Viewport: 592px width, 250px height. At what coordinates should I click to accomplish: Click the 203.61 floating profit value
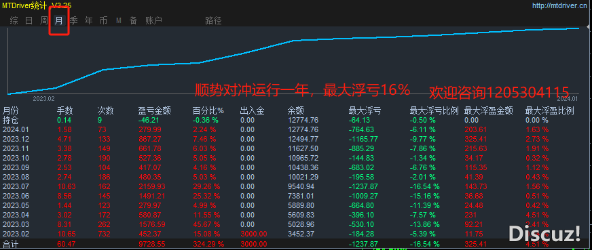click(476, 129)
